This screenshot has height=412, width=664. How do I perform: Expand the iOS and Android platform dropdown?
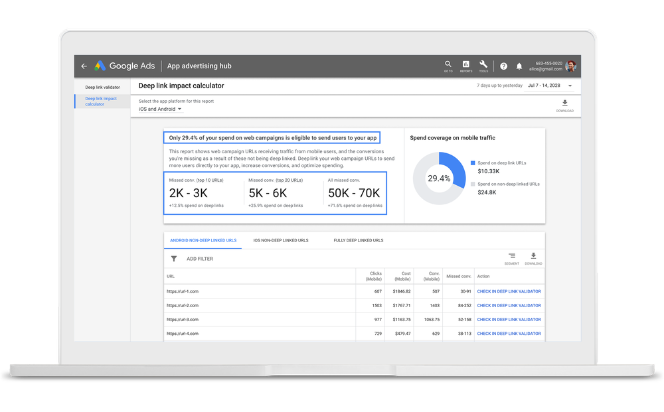[x=161, y=109]
